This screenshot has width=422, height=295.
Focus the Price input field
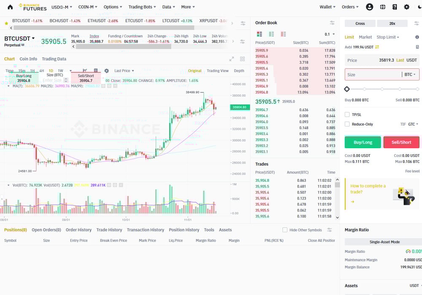coord(382,60)
